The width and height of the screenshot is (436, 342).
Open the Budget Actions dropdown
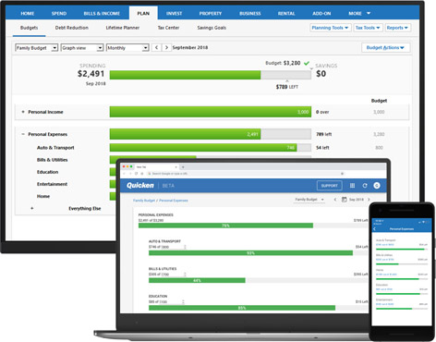385,47
